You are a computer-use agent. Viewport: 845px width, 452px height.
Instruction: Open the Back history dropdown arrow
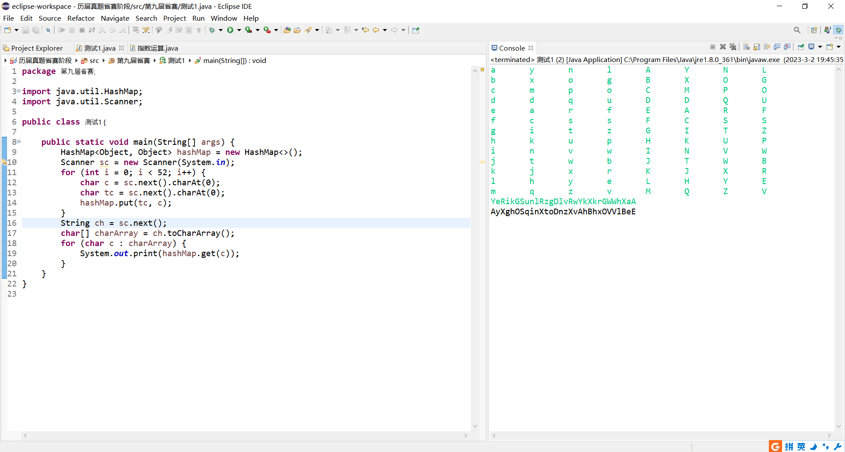(x=385, y=30)
